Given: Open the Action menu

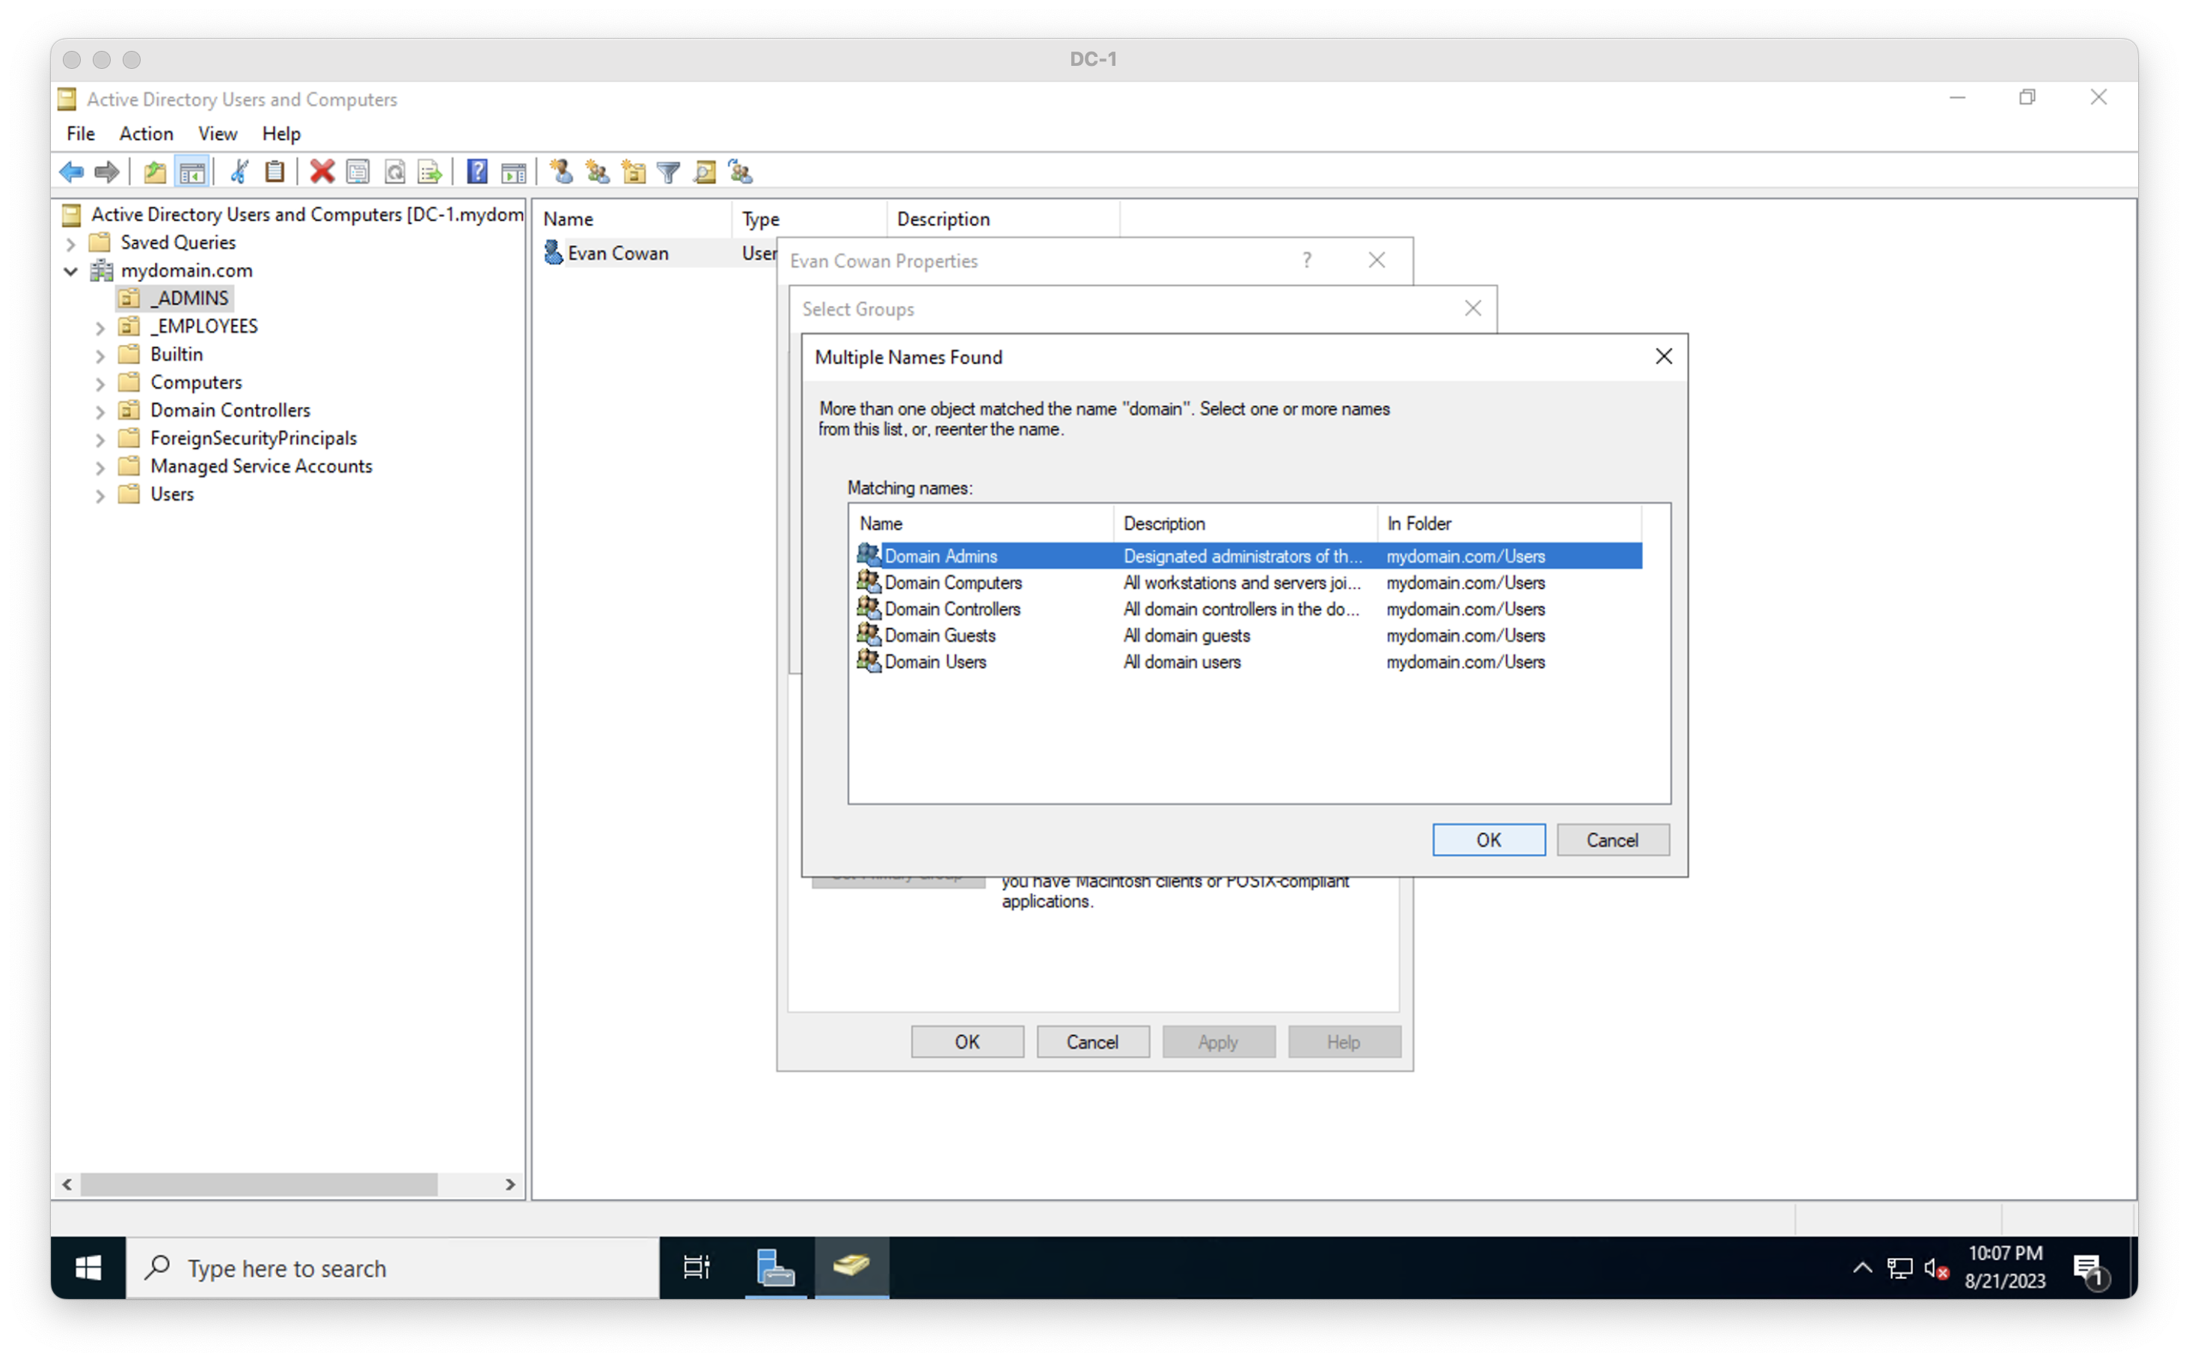Looking at the screenshot, I should tap(146, 133).
